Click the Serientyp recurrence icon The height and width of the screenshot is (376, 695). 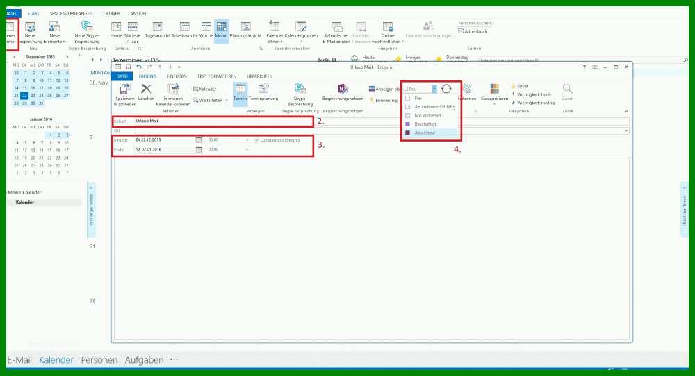446,89
